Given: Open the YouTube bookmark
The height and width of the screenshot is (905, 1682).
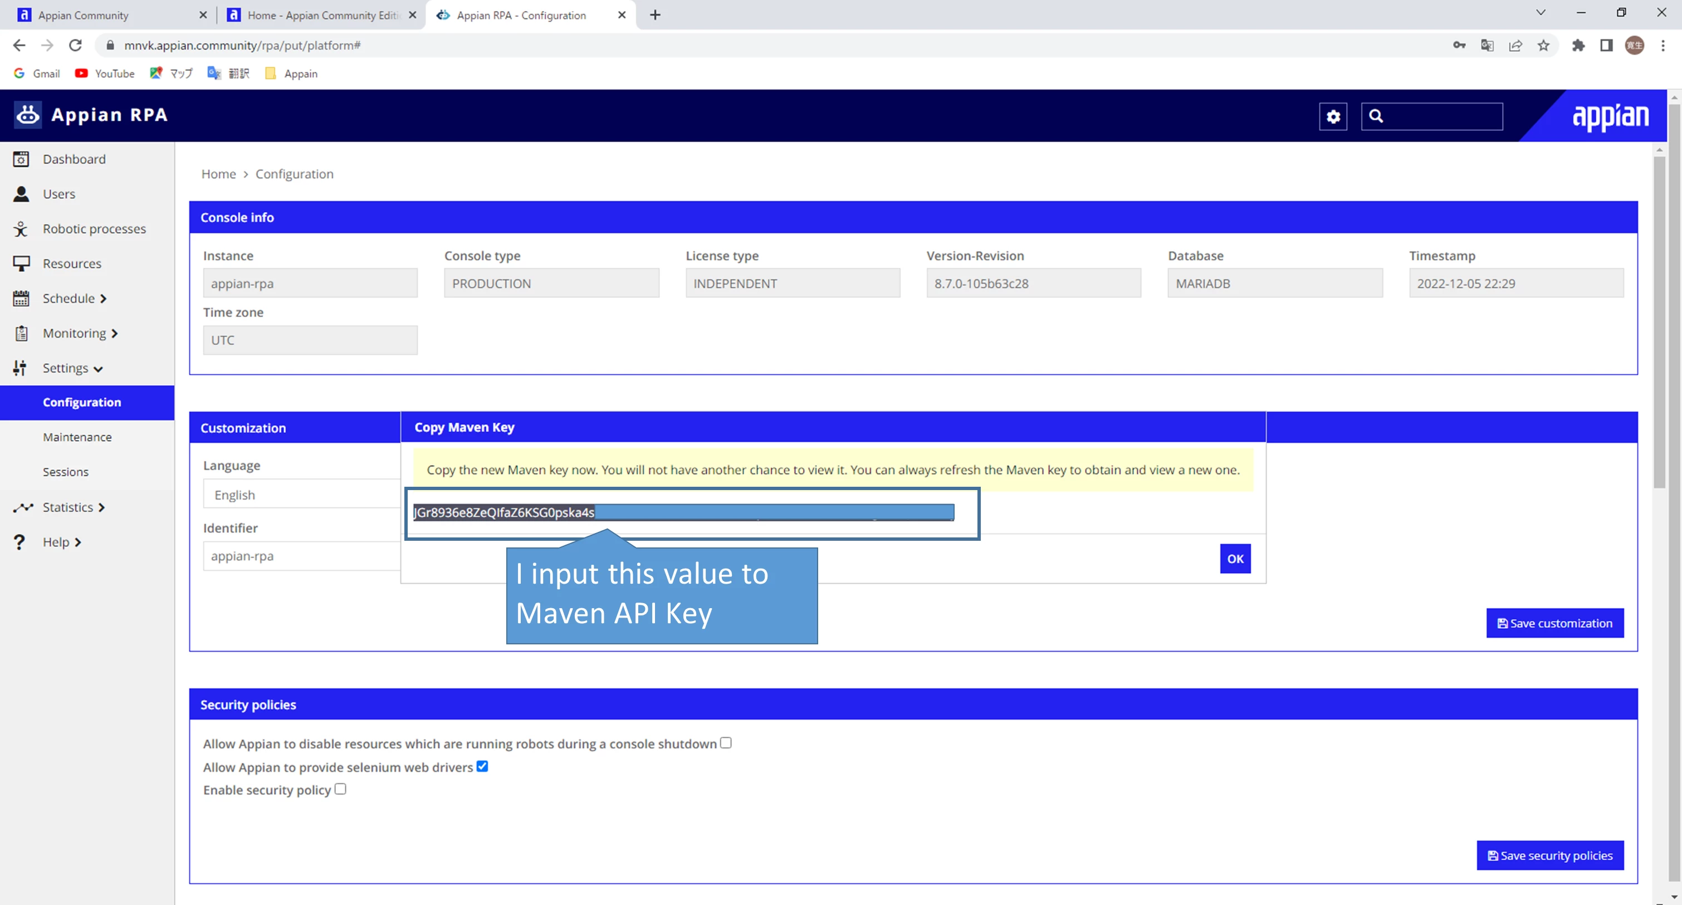Looking at the screenshot, I should pyautogui.click(x=105, y=73).
